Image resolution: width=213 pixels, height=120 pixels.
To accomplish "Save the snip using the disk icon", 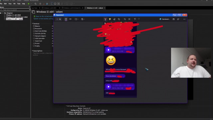I will [174, 19].
